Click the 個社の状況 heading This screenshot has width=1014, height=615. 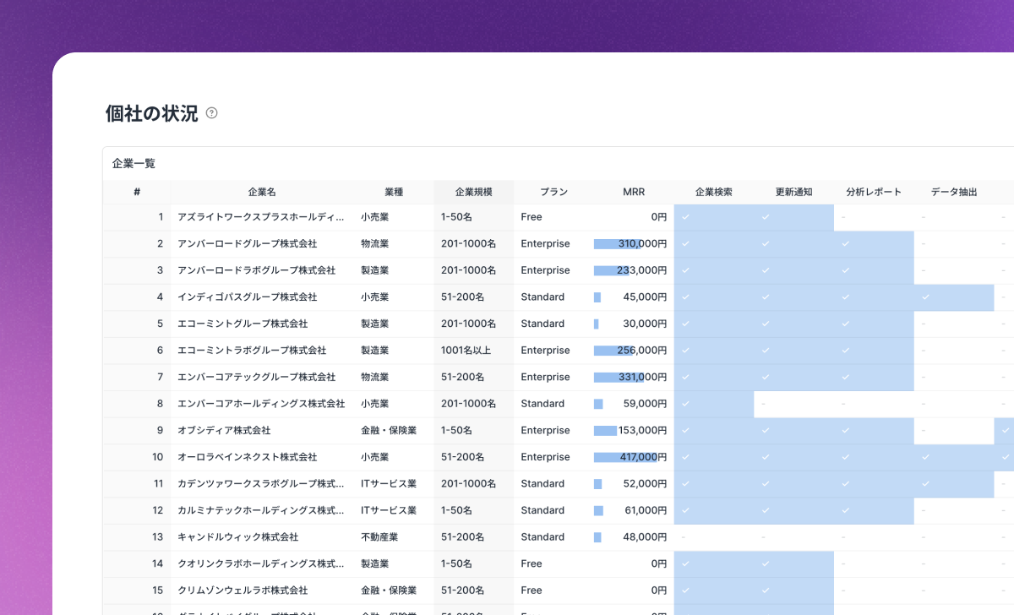point(152,113)
